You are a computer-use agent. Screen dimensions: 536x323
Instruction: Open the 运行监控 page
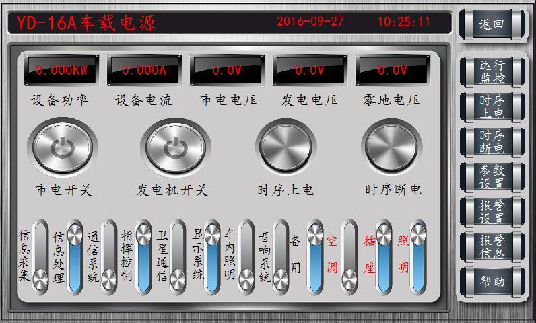point(492,71)
